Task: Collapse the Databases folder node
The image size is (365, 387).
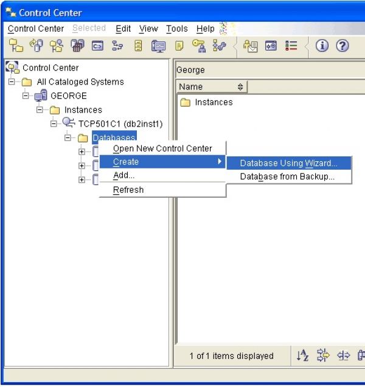Action: tap(68, 138)
